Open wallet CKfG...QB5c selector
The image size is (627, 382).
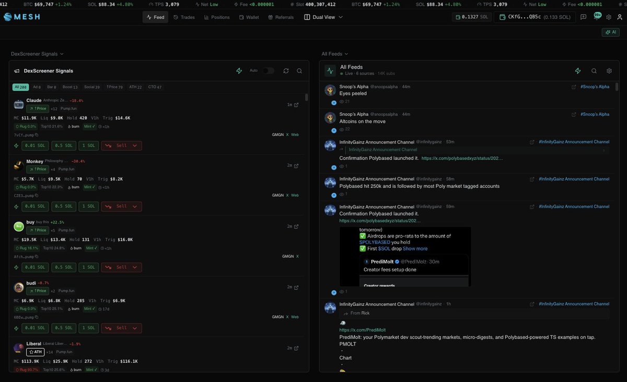point(534,17)
